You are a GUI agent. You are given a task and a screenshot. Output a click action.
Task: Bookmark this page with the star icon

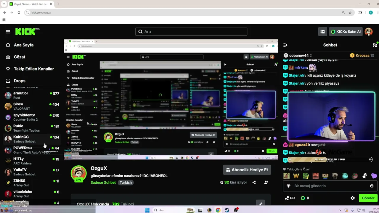click(350, 12)
